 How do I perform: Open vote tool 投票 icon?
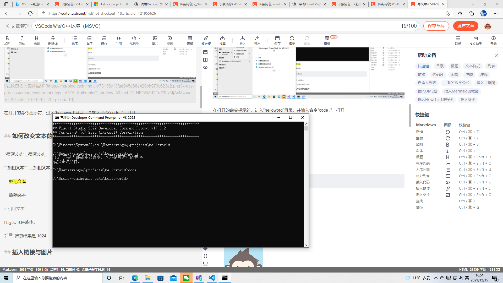coord(222,40)
